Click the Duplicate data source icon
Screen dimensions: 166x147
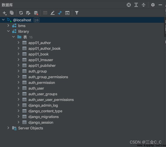tap(12, 13)
